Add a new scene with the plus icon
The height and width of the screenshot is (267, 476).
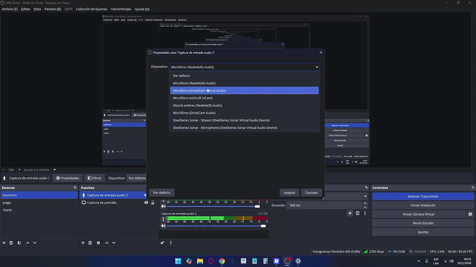coord(4,243)
